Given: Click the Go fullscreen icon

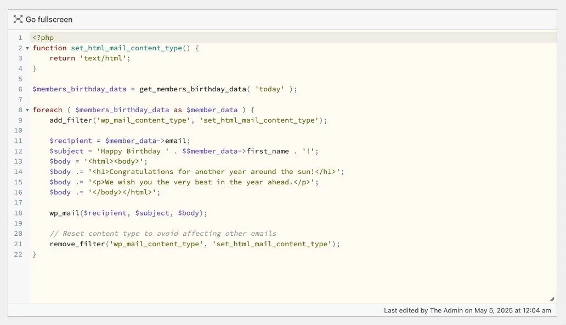Looking at the screenshot, I should 18,20.
